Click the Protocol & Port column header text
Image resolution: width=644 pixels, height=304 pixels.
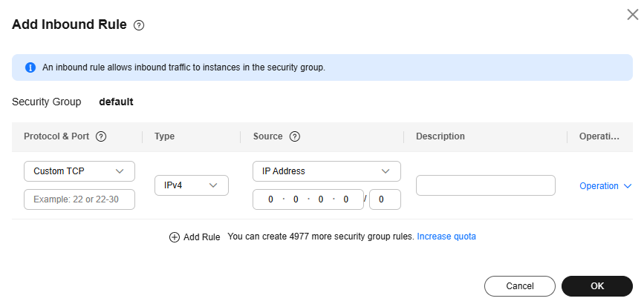point(56,136)
